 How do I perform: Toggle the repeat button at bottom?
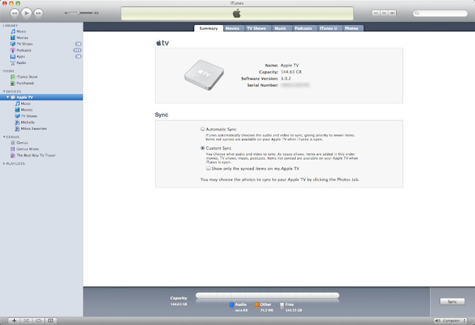point(39,320)
